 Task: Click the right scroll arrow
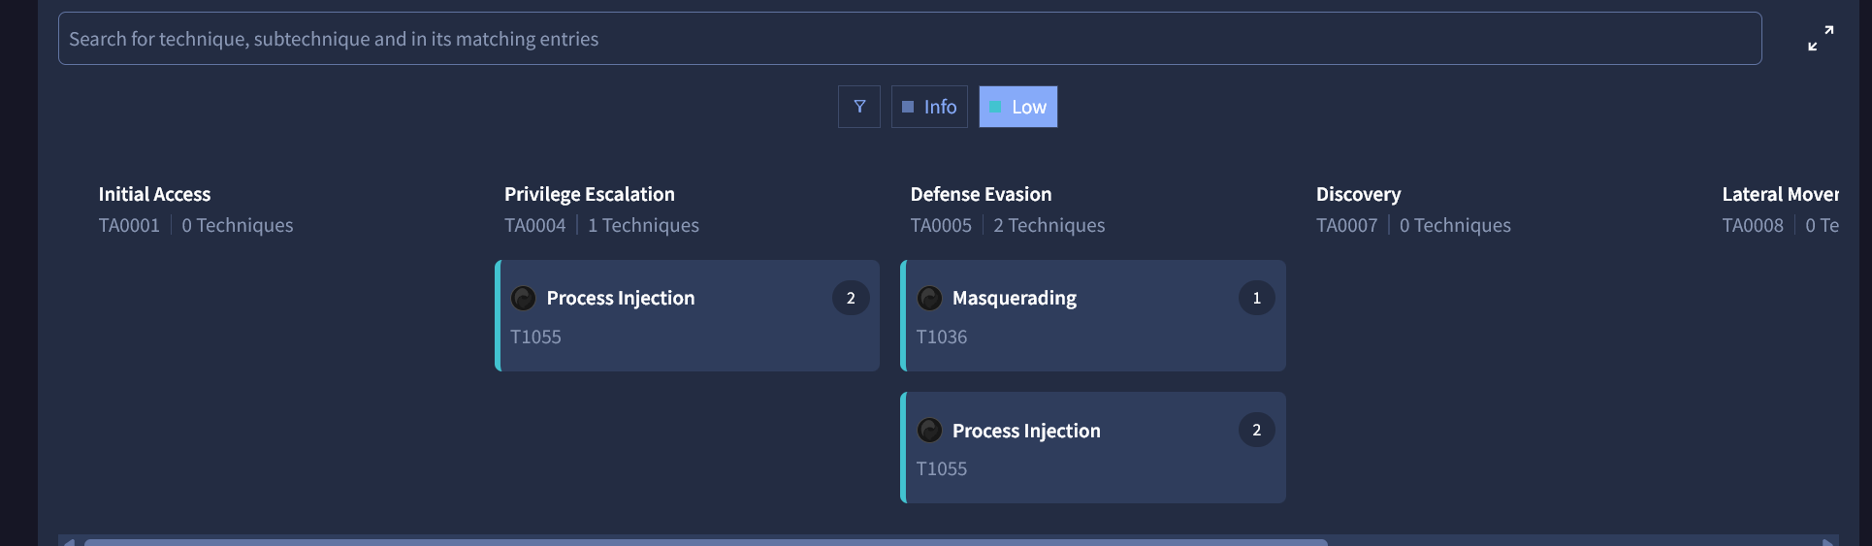point(1827,542)
